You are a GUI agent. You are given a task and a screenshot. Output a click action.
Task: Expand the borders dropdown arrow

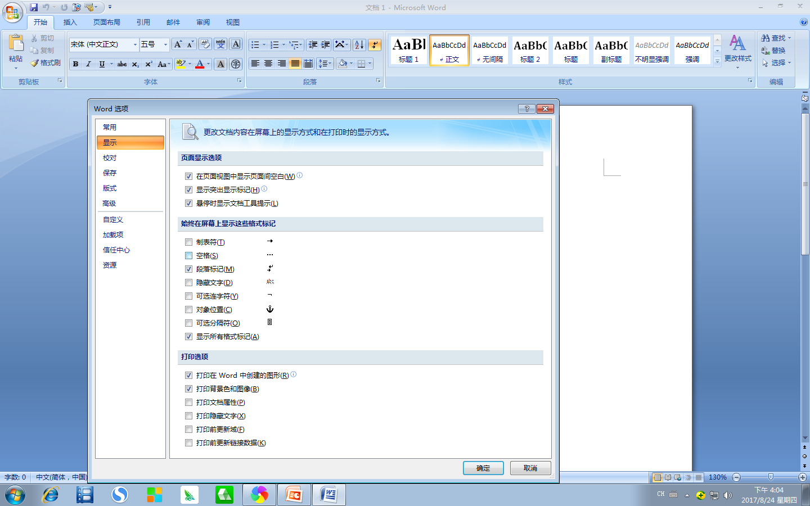click(x=370, y=64)
